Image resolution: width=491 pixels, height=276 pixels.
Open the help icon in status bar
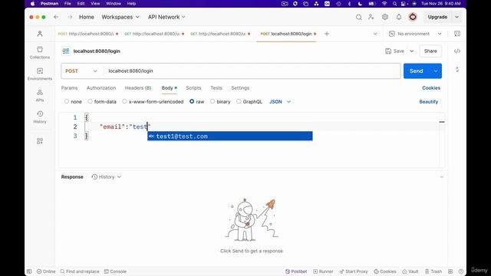(x=461, y=271)
